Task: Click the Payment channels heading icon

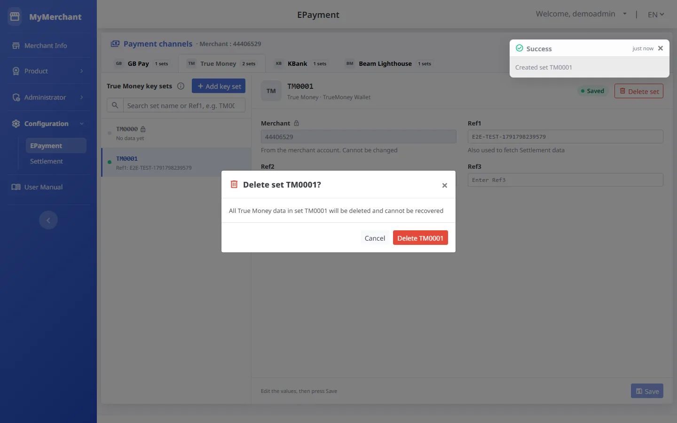Action: click(115, 44)
